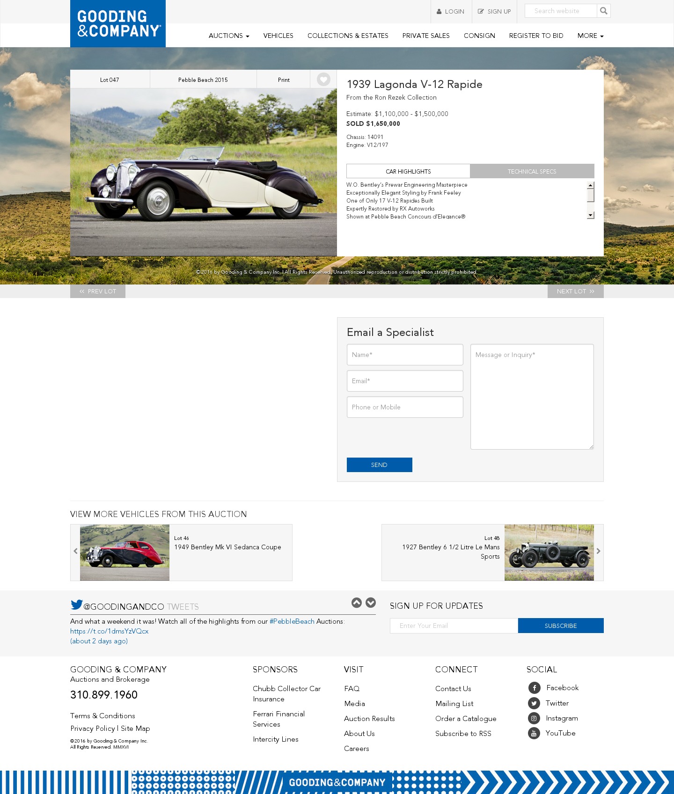Open Auction Results link

click(369, 719)
